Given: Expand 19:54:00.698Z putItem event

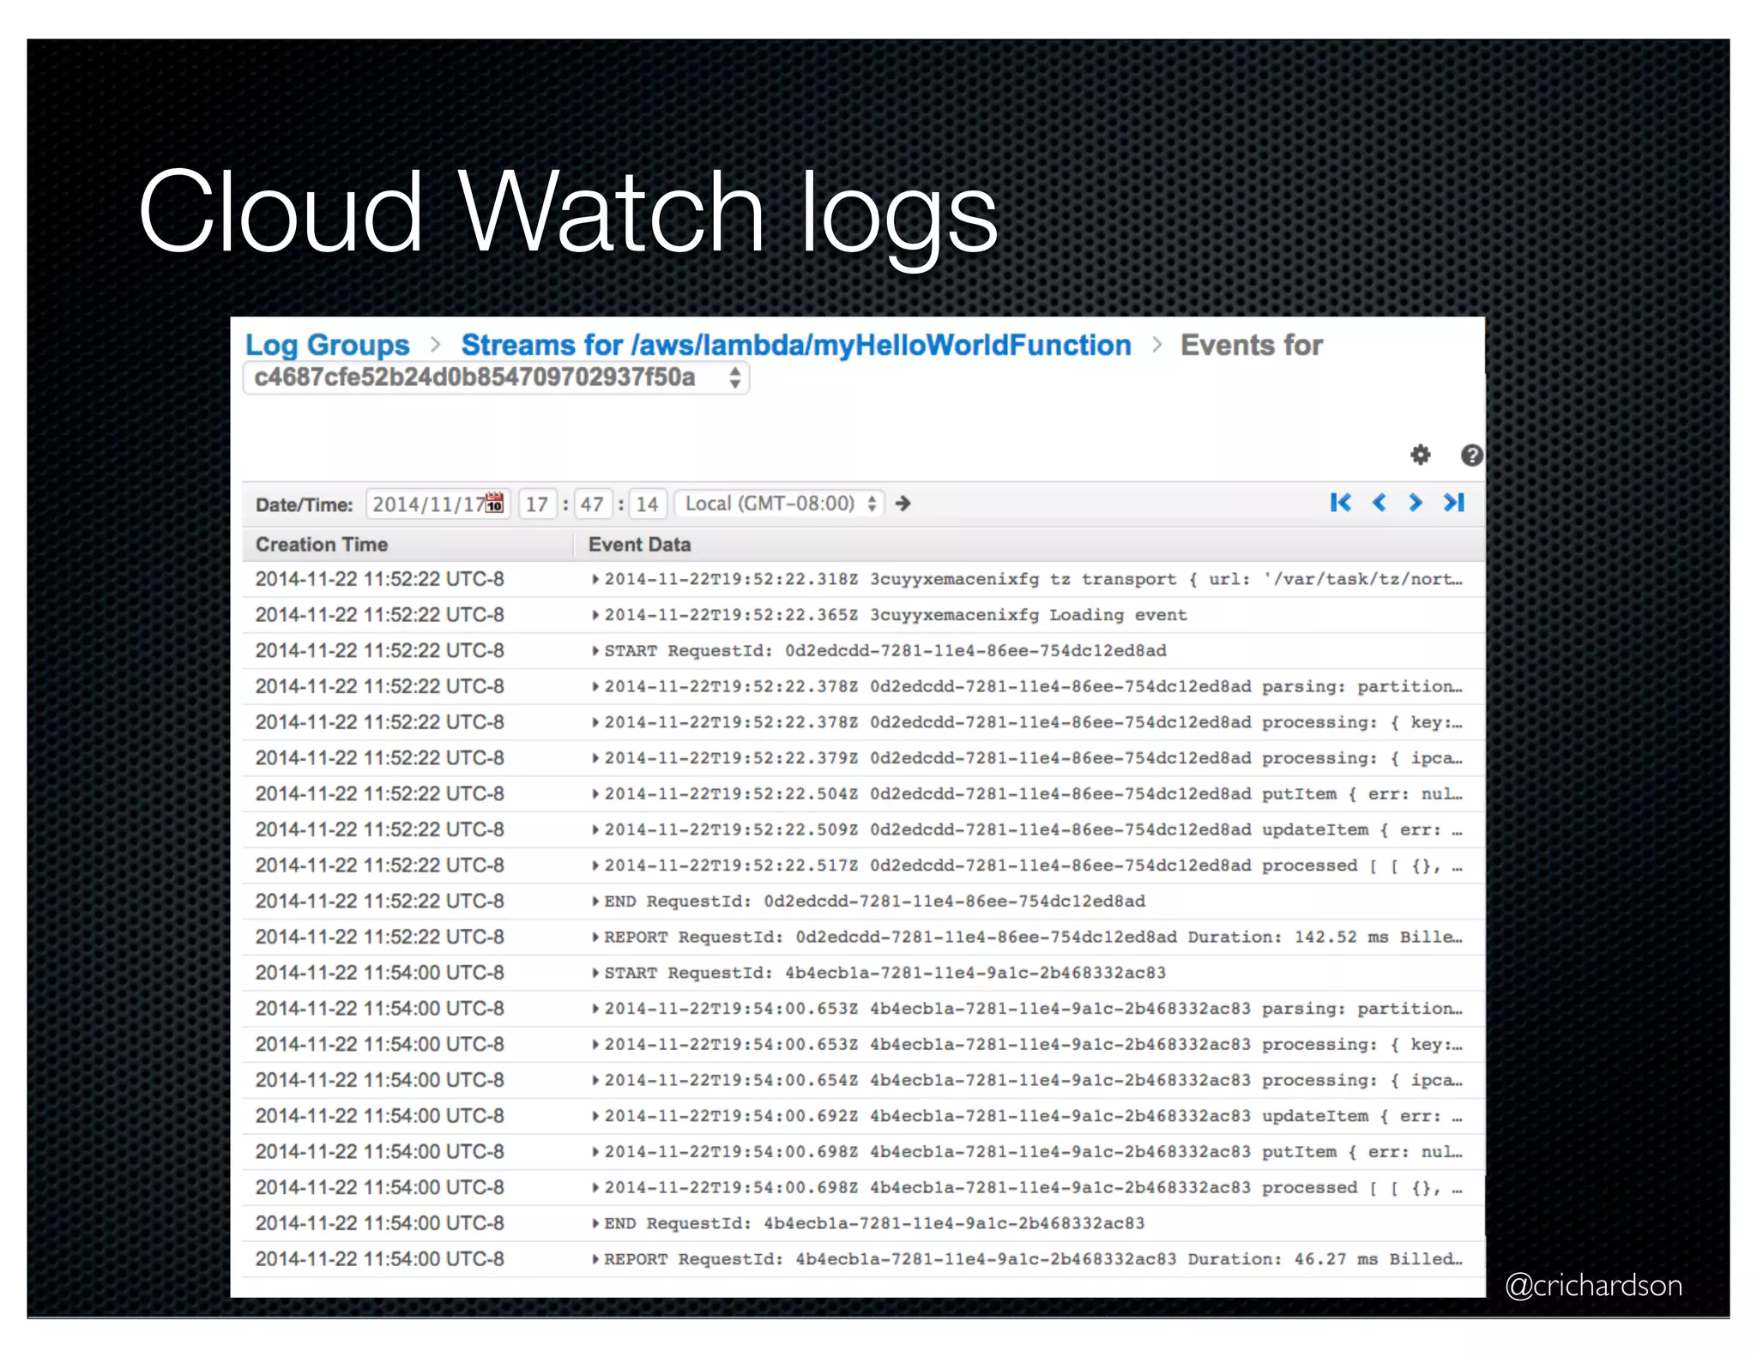Looking at the screenshot, I should [x=595, y=1152].
